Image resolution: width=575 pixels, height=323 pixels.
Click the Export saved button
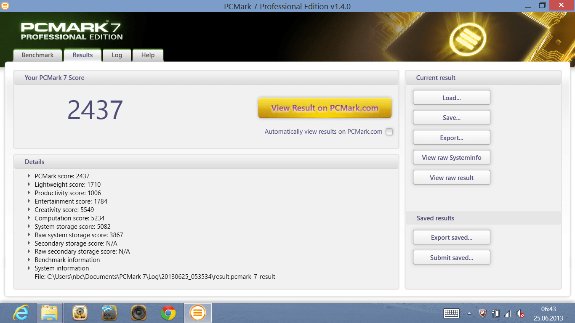point(451,237)
